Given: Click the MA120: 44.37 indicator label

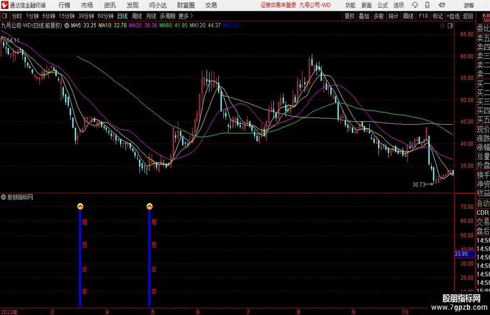Looking at the screenshot, I should coord(205,25).
